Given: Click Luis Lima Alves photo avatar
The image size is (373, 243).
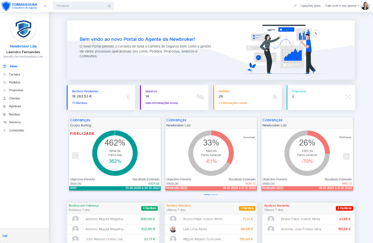Looking at the screenshot, I should tap(173, 229).
